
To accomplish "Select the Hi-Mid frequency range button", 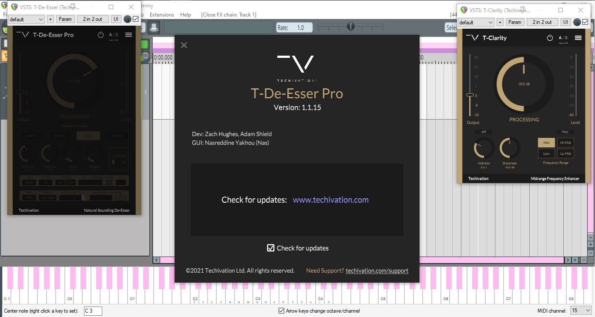I will [x=565, y=143].
